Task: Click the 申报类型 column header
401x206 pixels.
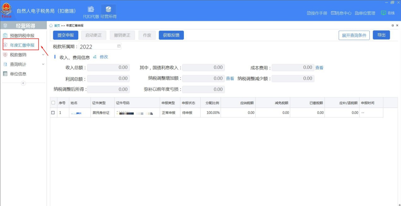Action: coord(170,103)
